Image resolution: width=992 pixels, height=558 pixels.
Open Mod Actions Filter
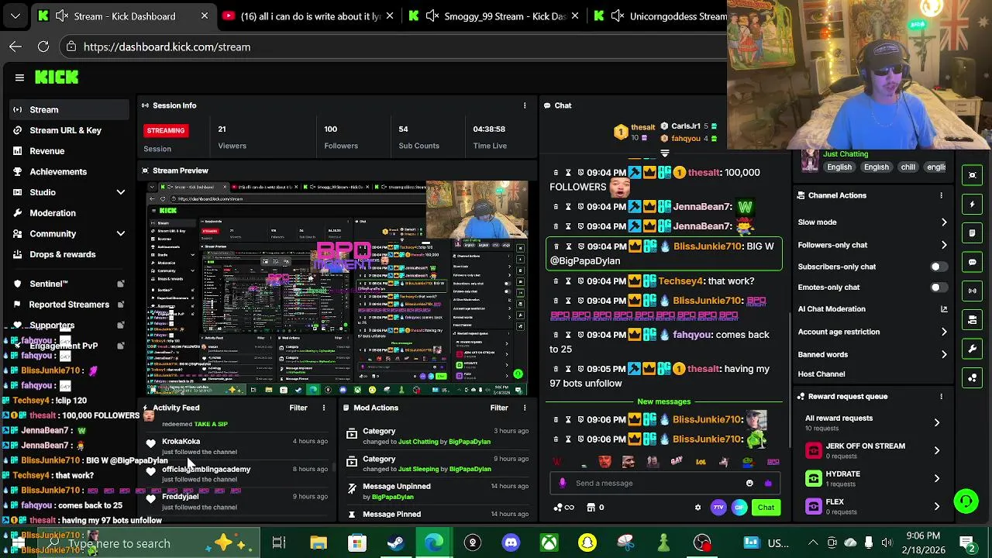(x=499, y=408)
